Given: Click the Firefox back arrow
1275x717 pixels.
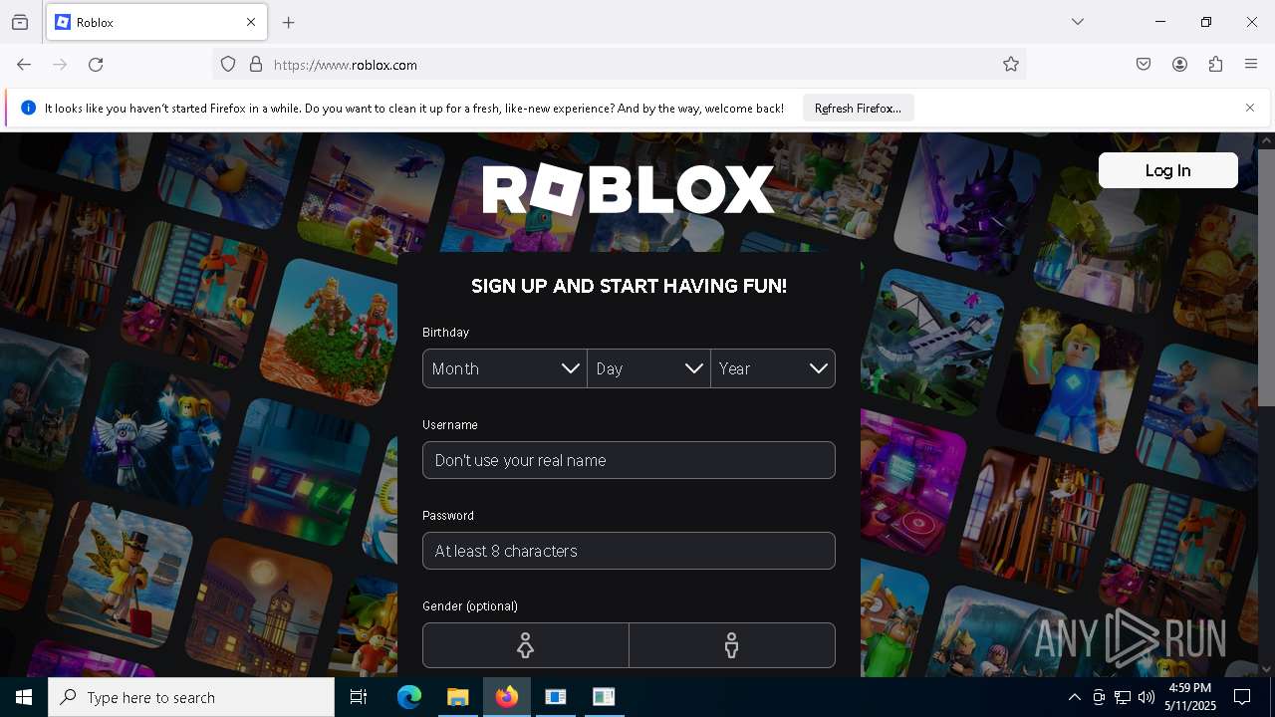Looking at the screenshot, I should [24, 65].
